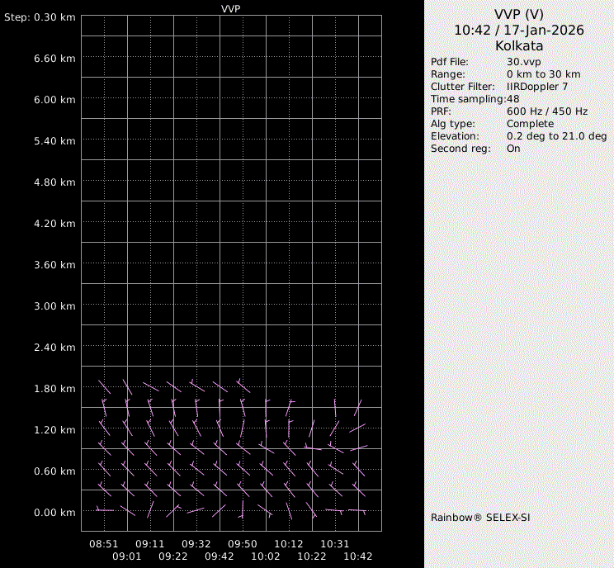Click the 10:42 / 17-Jan-2026 timestamp
Image resolution: width=614 pixels, height=568 pixels.
[519, 30]
